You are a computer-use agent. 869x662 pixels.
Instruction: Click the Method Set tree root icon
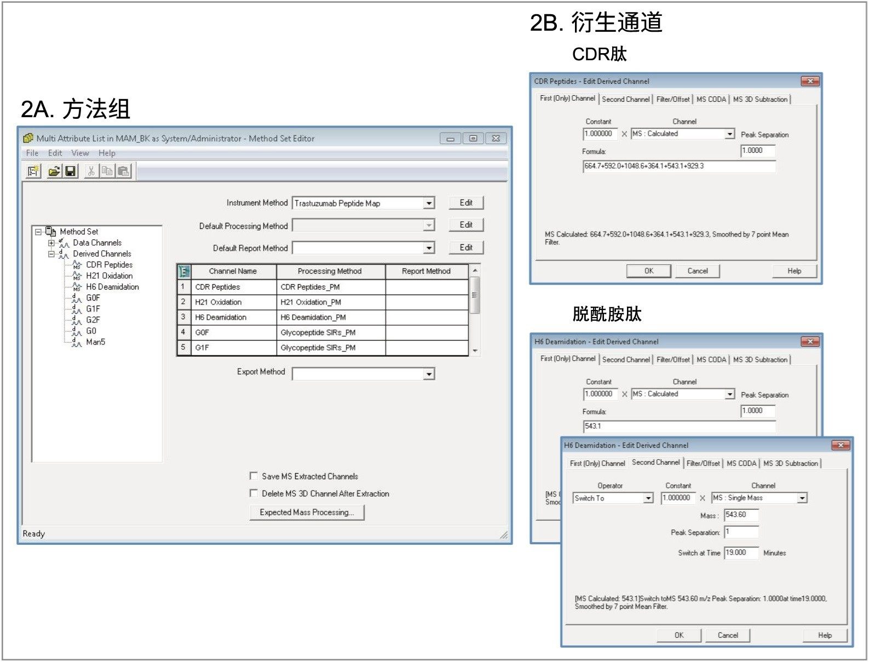click(51, 231)
